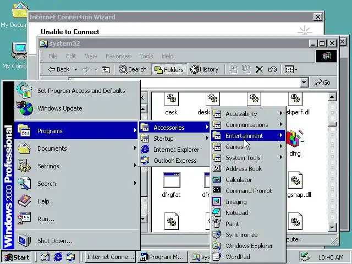Expand the System Tools submenu

click(x=248, y=158)
